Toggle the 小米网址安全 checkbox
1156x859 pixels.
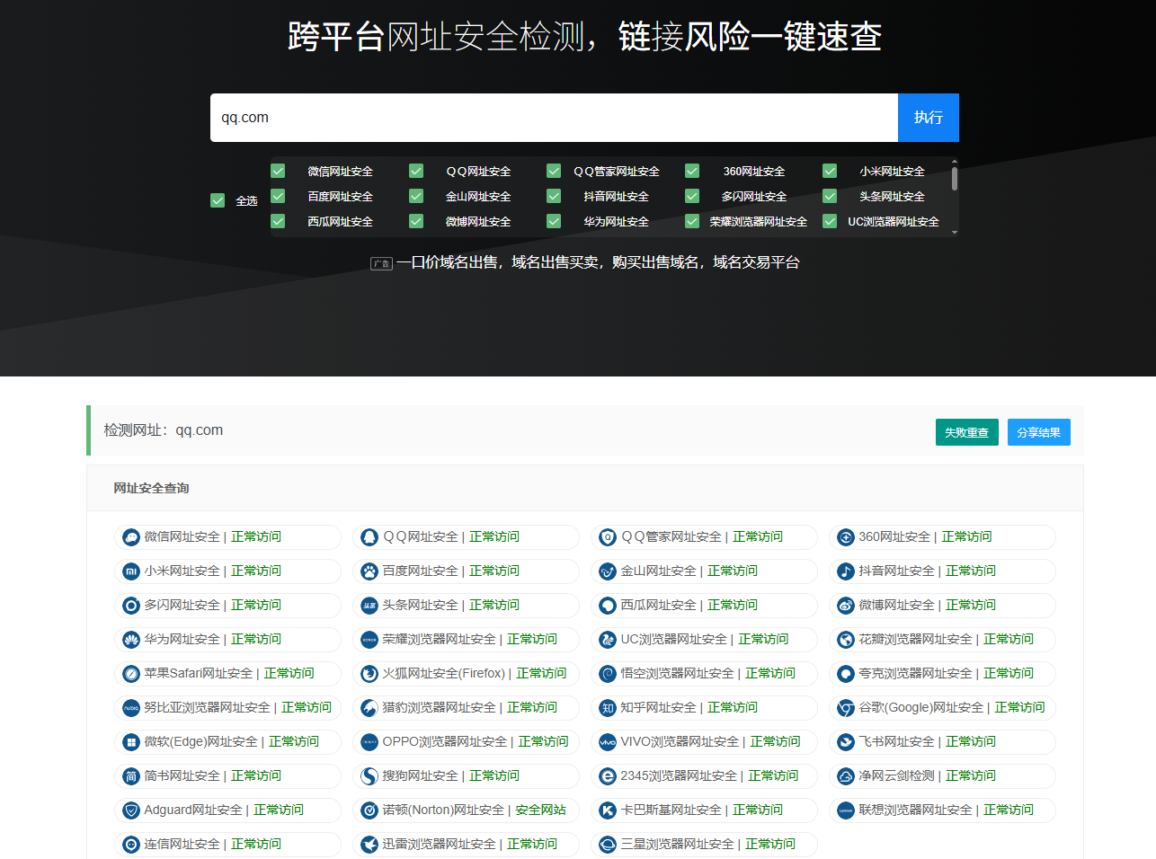tap(830, 171)
